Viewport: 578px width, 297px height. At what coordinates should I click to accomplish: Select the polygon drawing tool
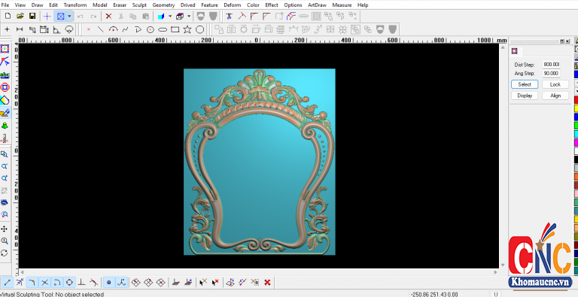(x=199, y=29)
